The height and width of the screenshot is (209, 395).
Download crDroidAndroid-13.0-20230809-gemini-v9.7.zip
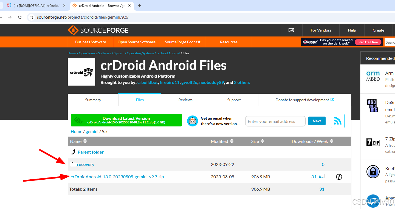tap(117, 177)
